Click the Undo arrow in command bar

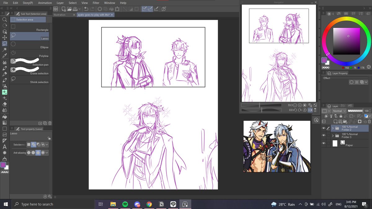(86, 9)
